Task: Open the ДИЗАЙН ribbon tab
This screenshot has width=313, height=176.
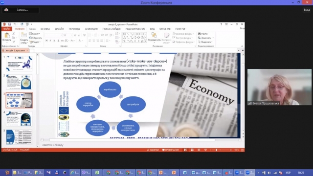Action: pos(59,29)
